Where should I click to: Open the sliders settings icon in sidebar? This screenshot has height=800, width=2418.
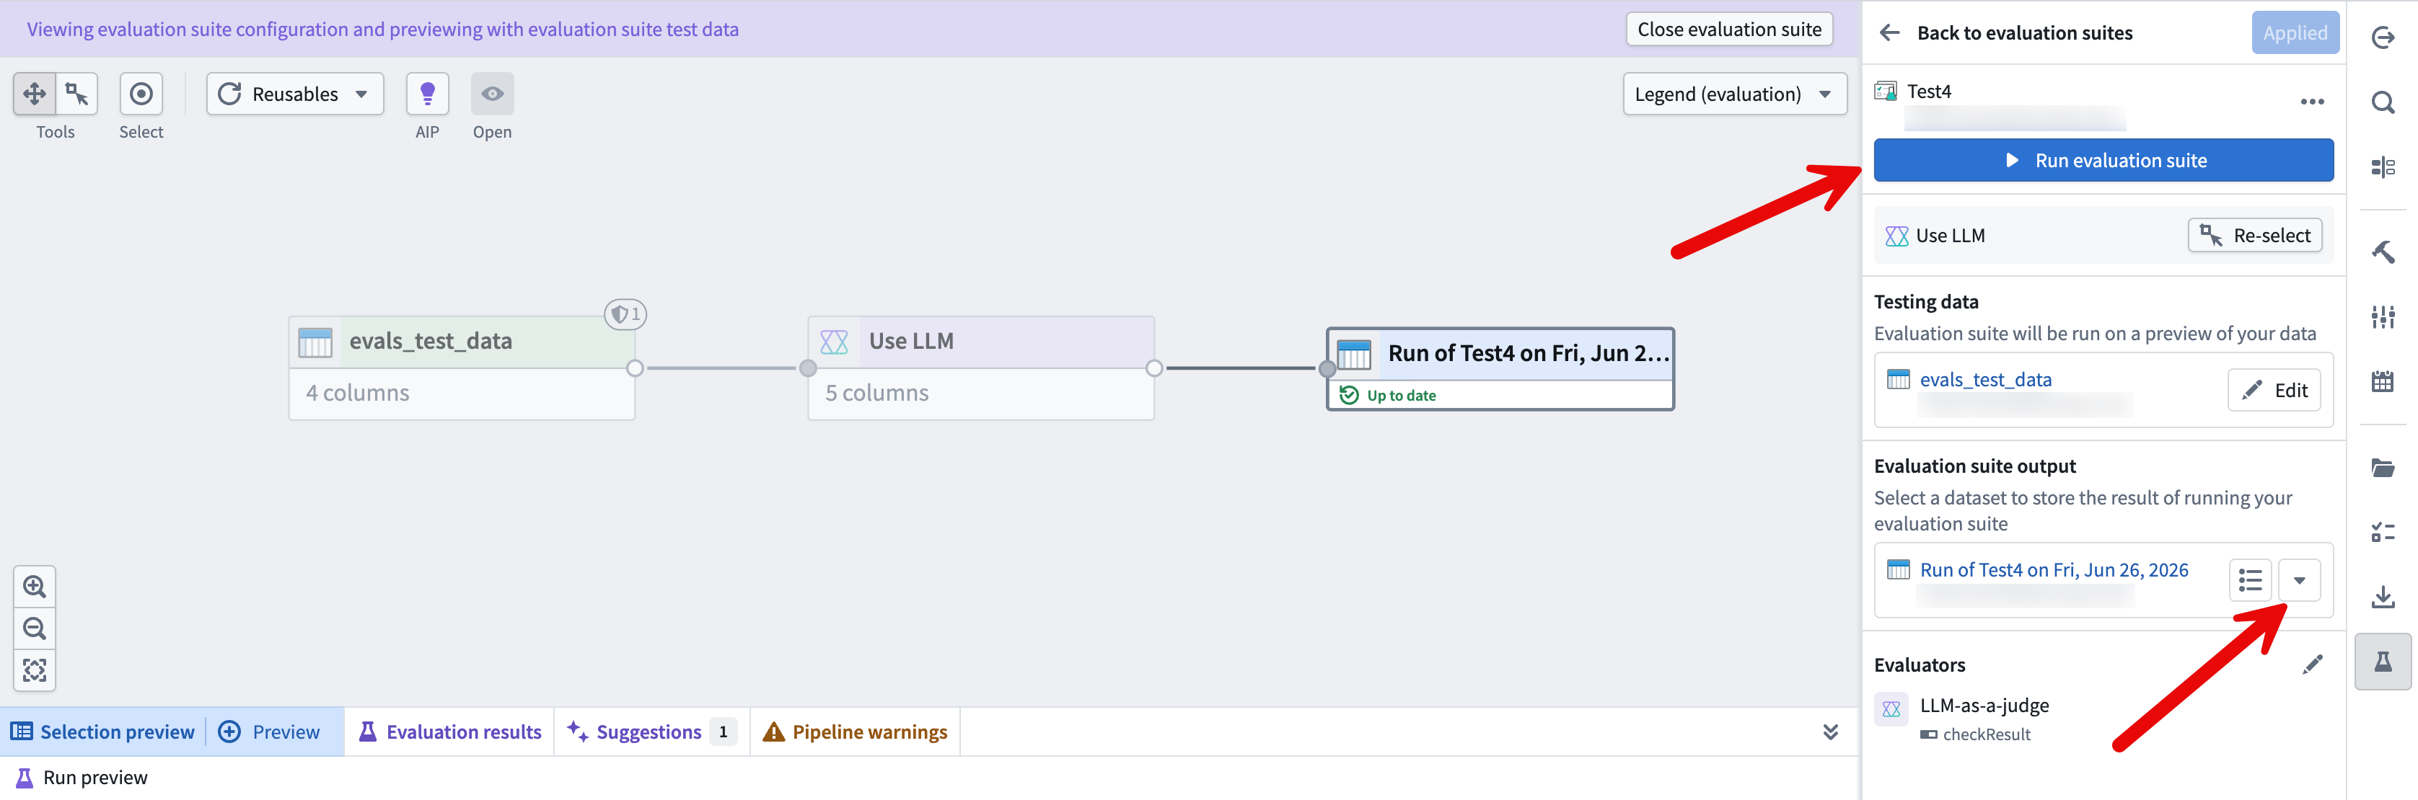point(2383,317)
